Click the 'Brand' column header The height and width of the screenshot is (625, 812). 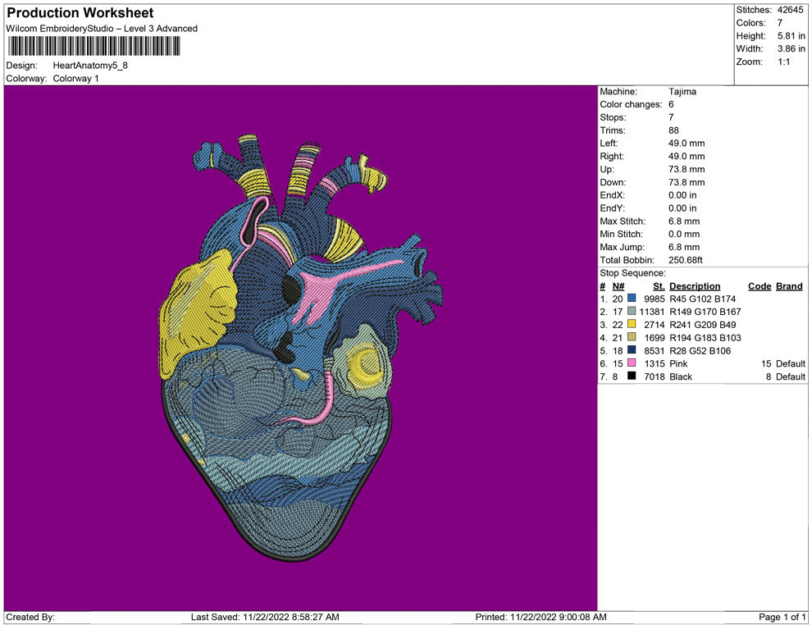[789, 285]
